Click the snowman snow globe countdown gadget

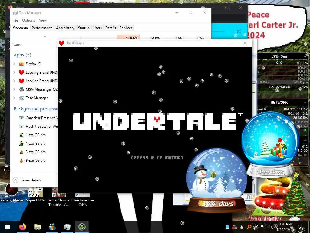pyautogui.click(x=217, y=180)
